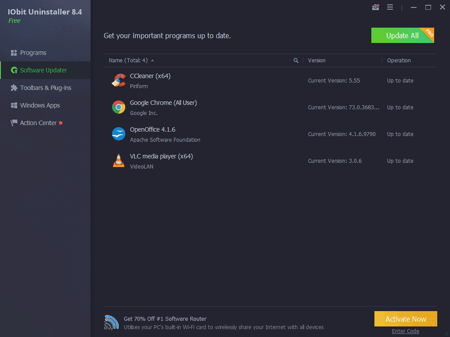Open the Windows Apps section

click(x=45, y=105)
